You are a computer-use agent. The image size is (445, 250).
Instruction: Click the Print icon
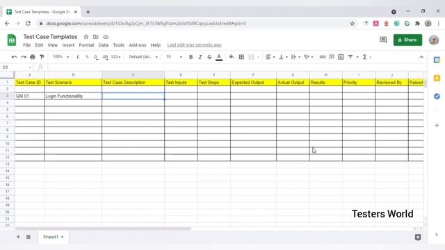[x=33, y=57]
